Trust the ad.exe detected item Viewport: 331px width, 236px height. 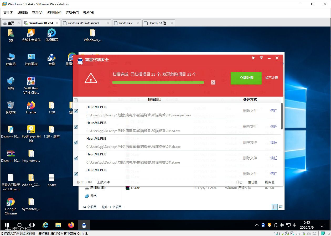(x=274, y=127)
